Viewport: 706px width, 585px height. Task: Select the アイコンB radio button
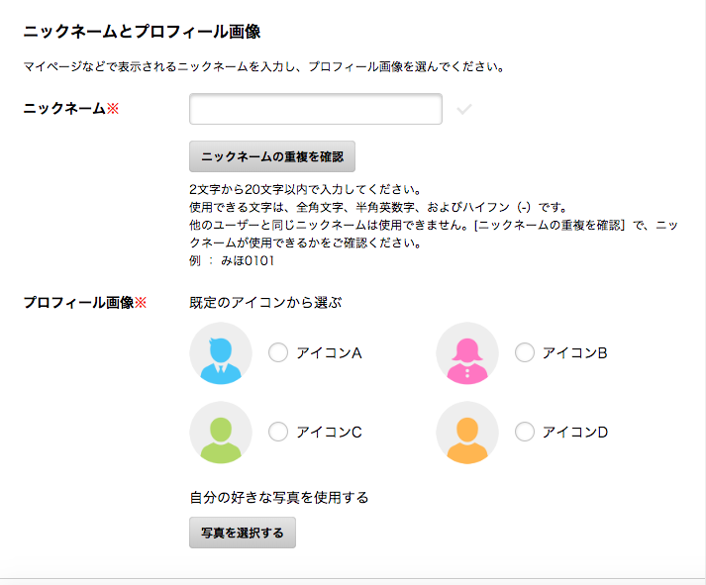click(525, 352)
